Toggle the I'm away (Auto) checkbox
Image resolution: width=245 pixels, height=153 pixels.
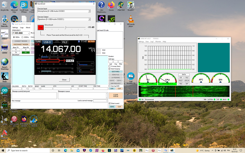point(109,66)
